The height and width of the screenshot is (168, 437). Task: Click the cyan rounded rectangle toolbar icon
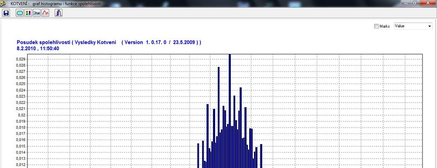coord(20,13)
